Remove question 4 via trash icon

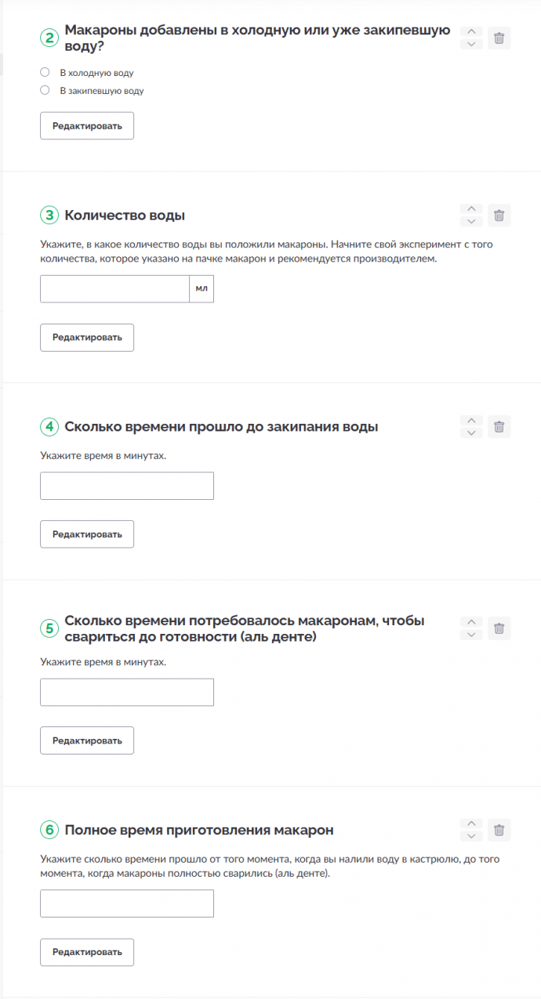point(499,426)
